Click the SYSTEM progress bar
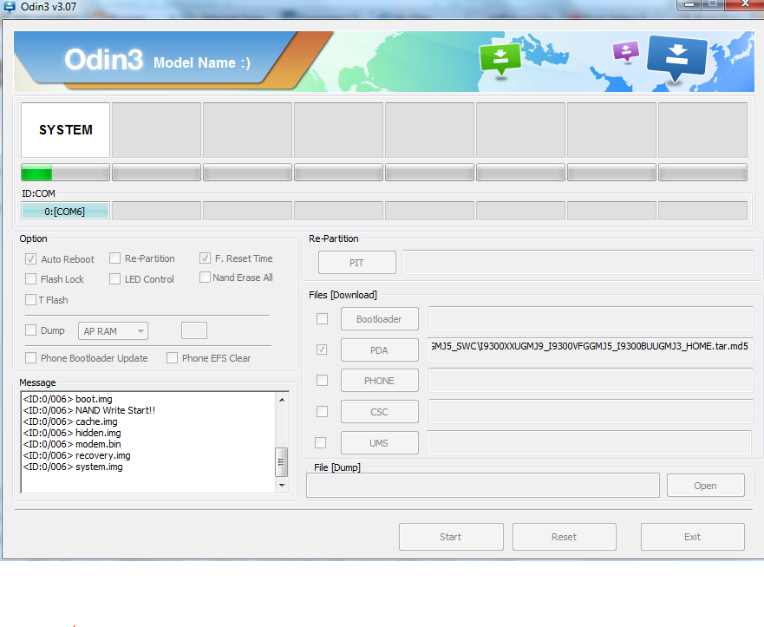 pos(65,173)
